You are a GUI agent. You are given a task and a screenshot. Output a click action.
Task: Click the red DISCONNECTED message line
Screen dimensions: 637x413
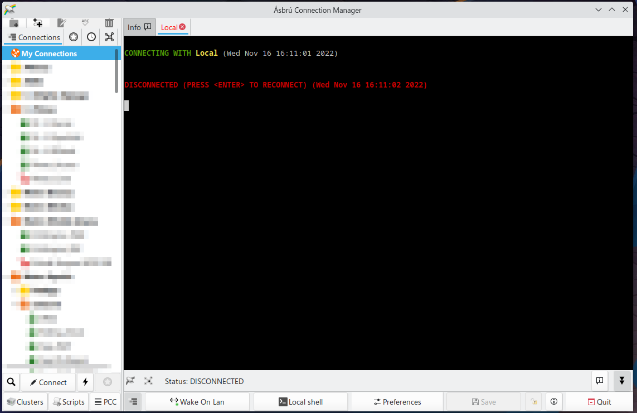(x=276, y=85)
